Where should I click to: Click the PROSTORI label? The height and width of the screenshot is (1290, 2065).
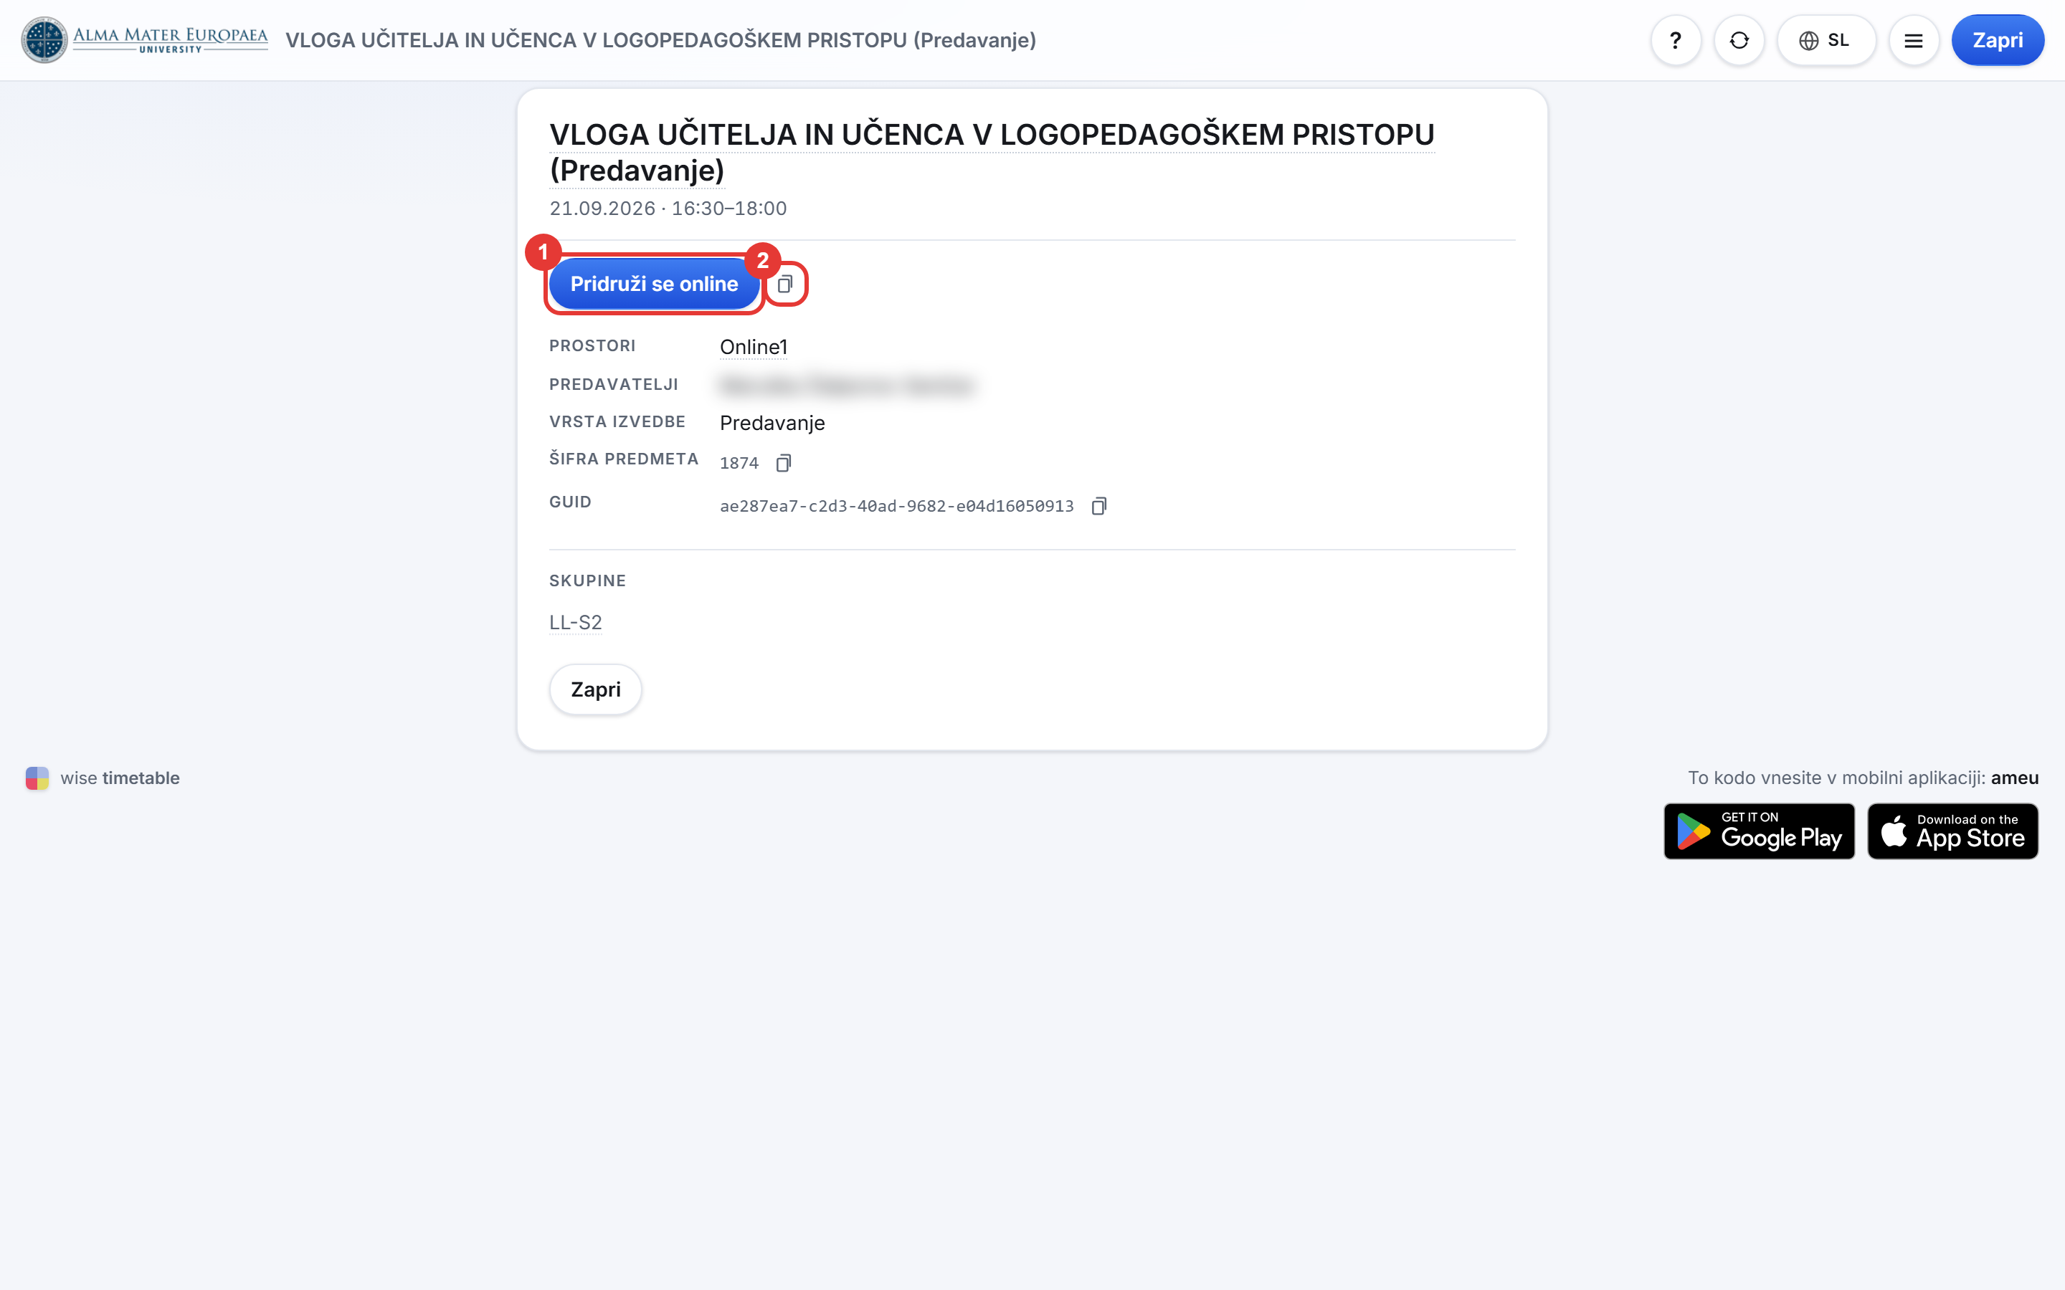(x=592, y=345)
